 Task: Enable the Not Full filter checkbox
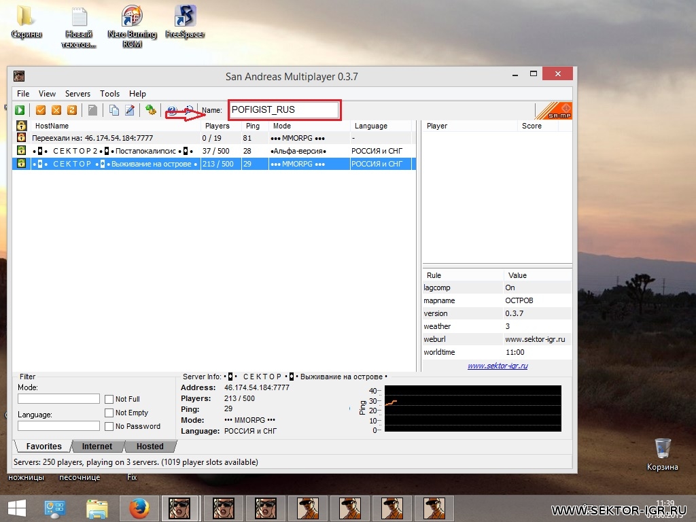pyautogui.click(x=109, y=399)
